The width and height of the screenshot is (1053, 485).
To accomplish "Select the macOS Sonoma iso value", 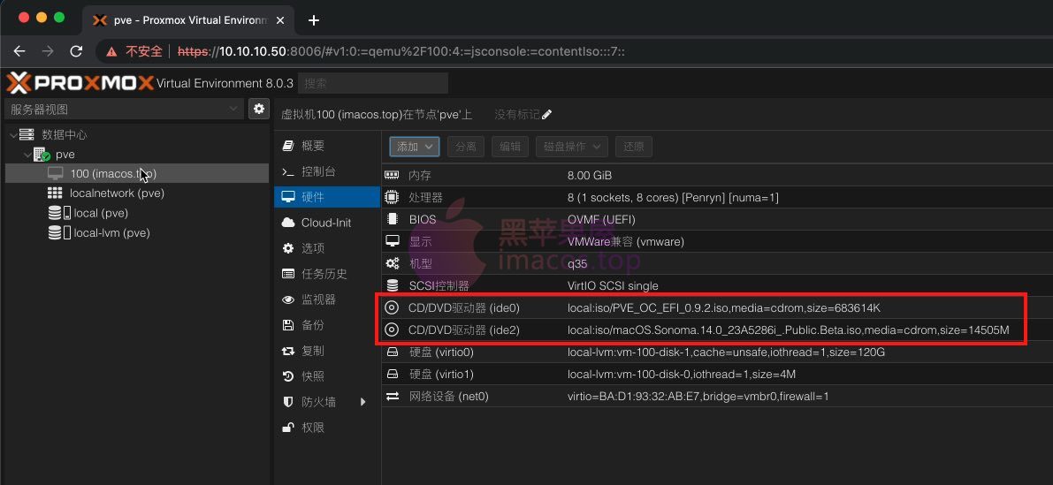I will click(x=789, y=330).
